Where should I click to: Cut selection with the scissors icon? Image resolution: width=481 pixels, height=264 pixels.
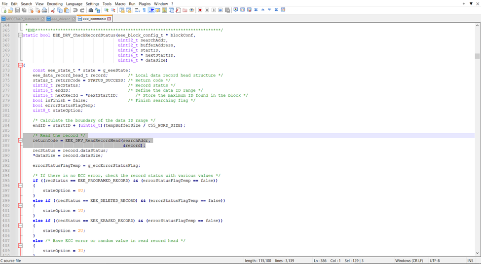(53, 10)
